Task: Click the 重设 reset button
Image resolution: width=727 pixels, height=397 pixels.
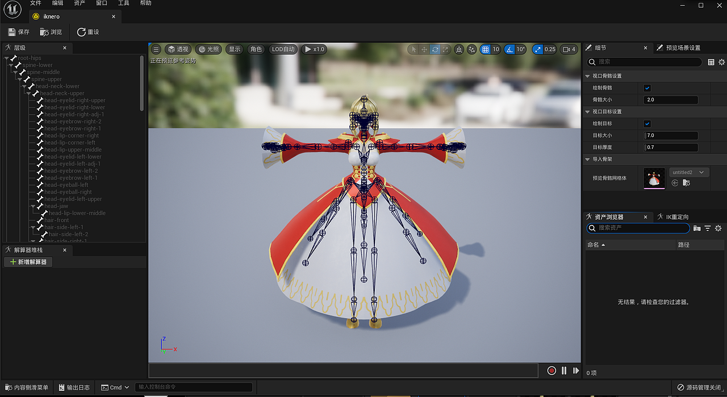Action: click(x=88, y=32)
